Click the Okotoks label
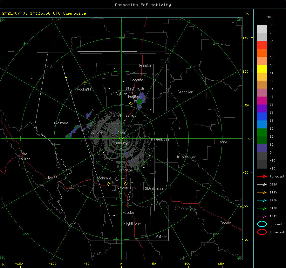Viewport: 286px width, 268px height. [127, 213]
